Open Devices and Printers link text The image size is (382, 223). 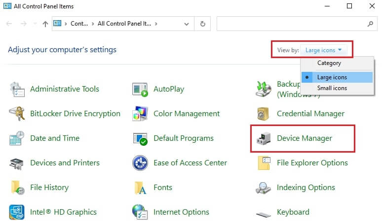(65, 163)
